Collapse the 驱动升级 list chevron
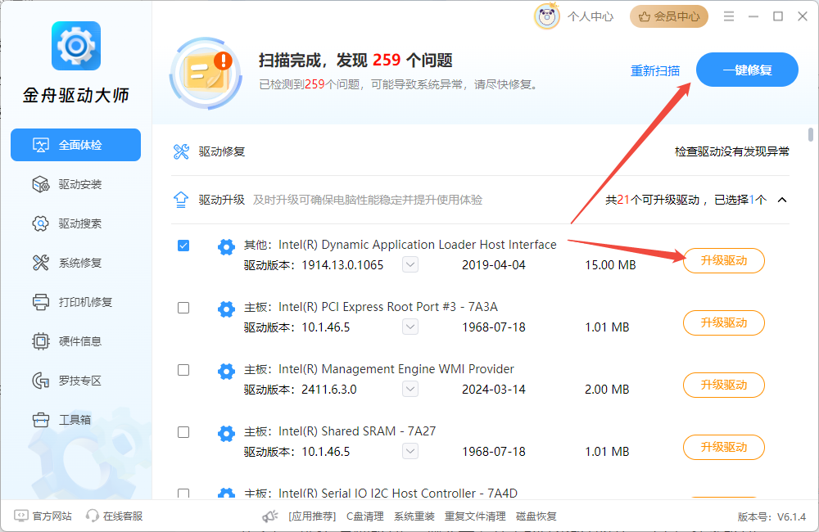This screenshot has height=532, width=819. click(x=782, y=200)
